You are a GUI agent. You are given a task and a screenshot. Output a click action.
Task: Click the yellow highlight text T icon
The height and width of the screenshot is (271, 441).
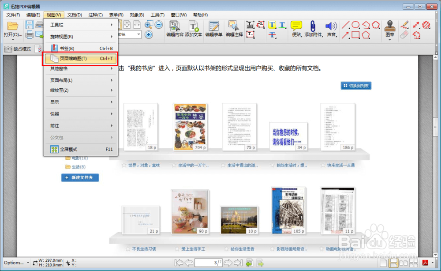click(x=272, y=25)
